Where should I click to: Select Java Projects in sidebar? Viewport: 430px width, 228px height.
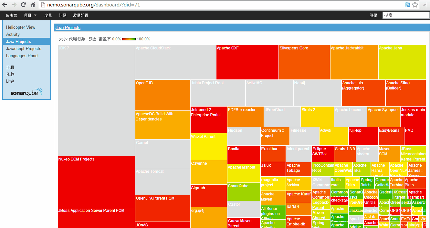click(26, 41)
